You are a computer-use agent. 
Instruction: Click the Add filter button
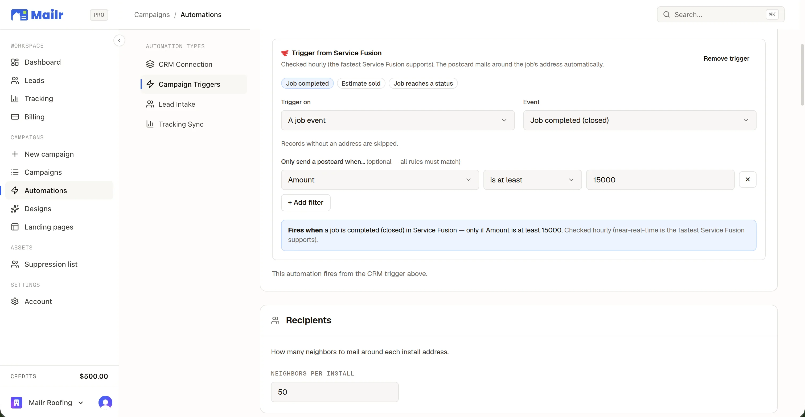pos(306,203)
